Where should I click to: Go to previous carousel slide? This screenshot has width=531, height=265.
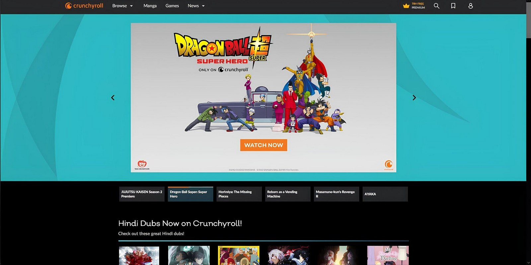[x=113, y=98]
